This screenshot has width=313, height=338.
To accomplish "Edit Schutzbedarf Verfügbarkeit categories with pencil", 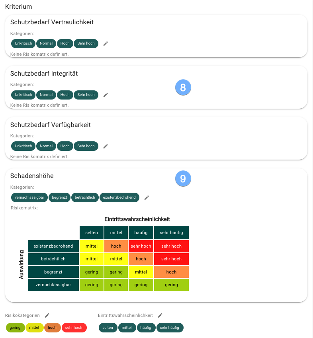I will 106,146.
